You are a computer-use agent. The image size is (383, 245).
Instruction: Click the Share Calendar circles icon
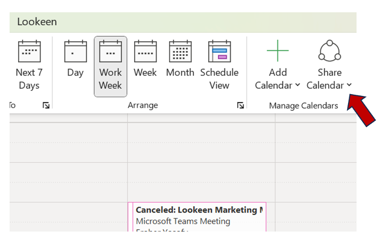[x=329, y=51]
